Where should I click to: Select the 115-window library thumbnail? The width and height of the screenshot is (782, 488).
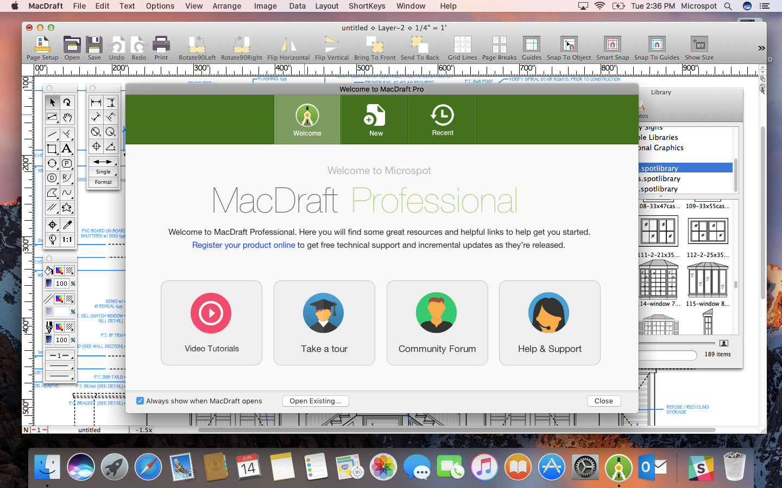tap(708, 280)
